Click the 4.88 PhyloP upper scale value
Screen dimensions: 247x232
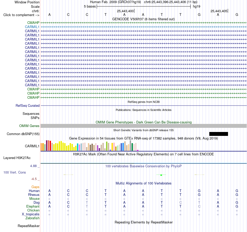pos(33,166)
